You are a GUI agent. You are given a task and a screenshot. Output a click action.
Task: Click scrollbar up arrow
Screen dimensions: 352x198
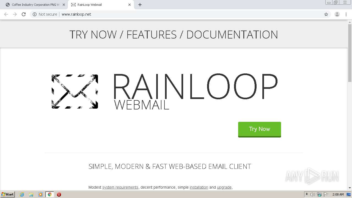(350, 22)
